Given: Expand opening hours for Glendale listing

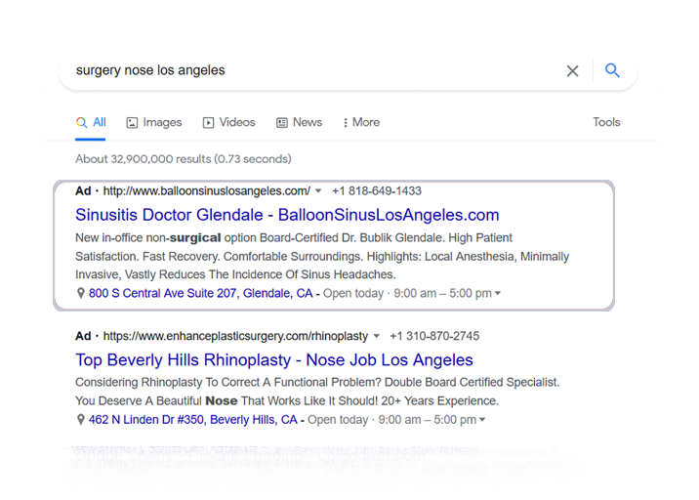Looking at the screenshot, I should tap(498, 294).
